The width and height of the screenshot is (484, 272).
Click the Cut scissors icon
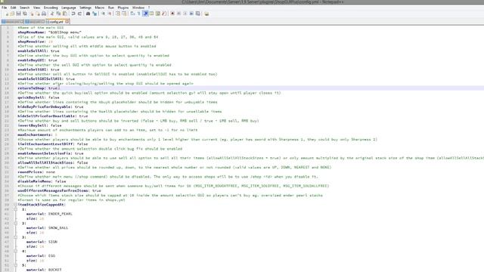(x=52, y=14)
